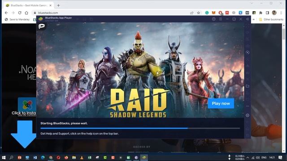Open the Grammarly extension icon
The height and width of the screenshot is (161, 287).
click(x=207, y=13)
